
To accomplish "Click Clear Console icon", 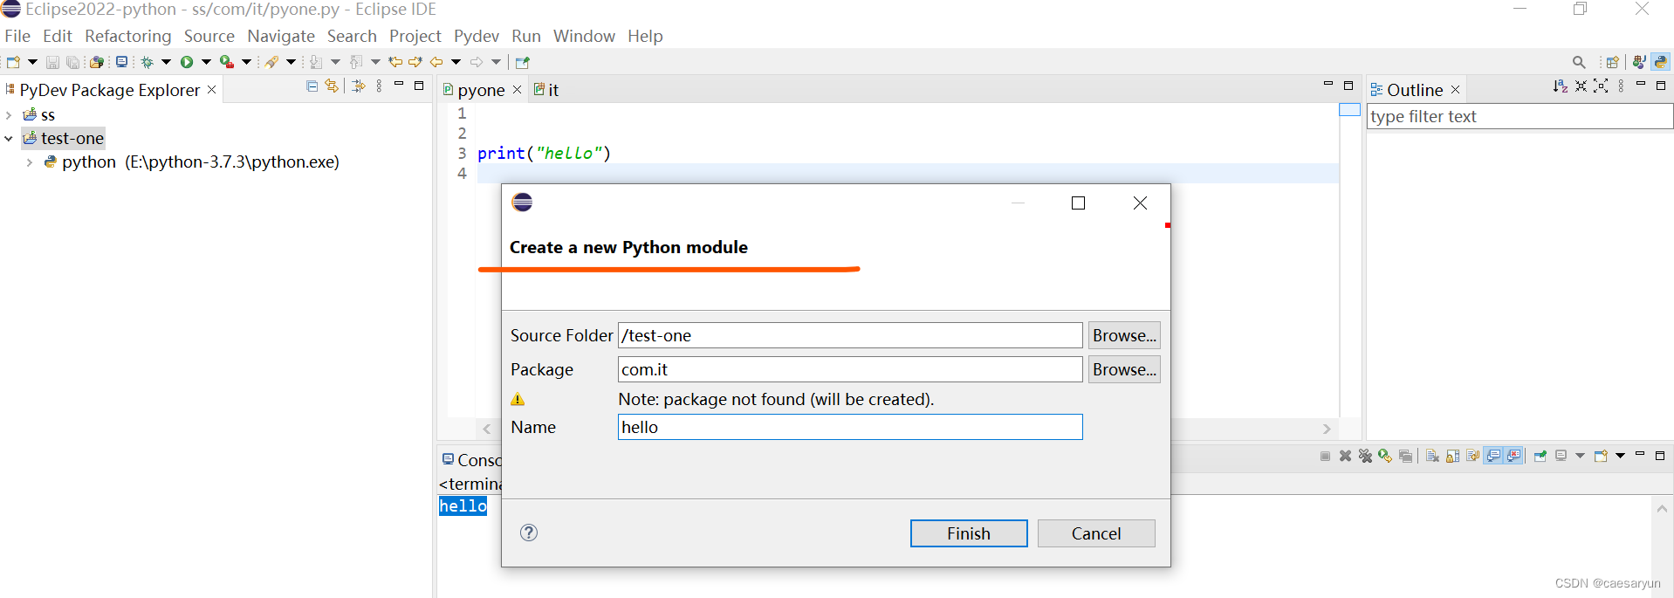I will 1432,456.
